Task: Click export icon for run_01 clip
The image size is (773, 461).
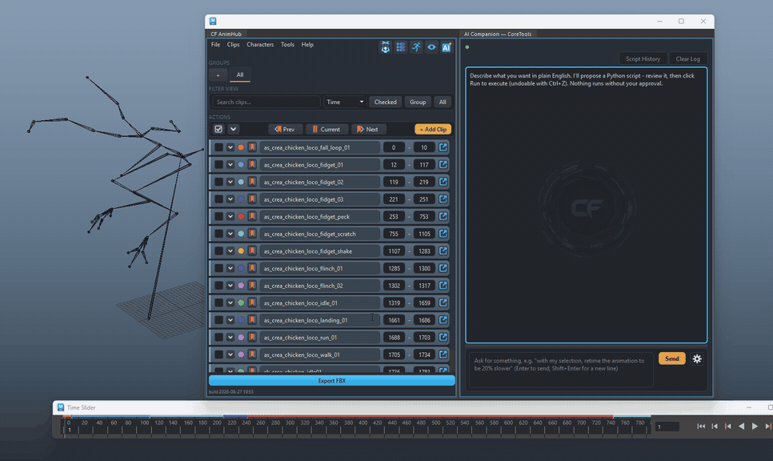Action: (443, 337)
